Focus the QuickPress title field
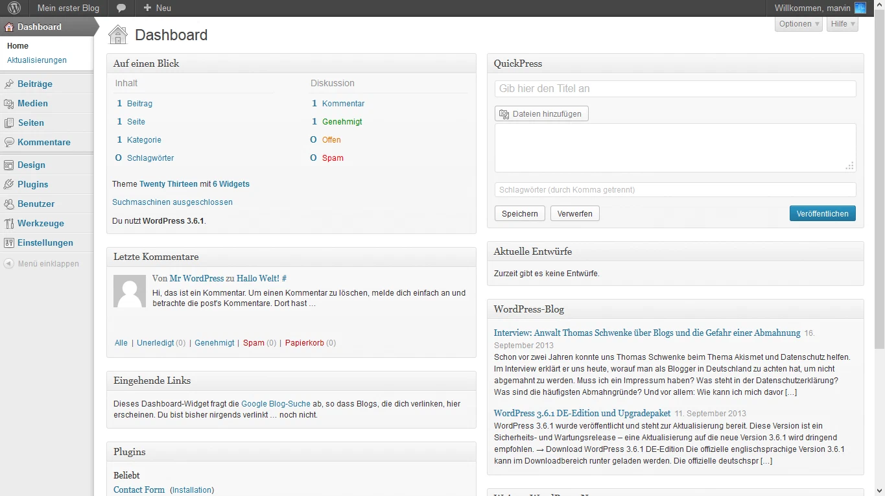 coord(675,89)
